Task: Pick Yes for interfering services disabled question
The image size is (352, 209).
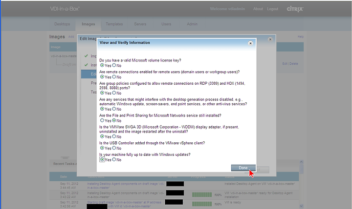Action: (x=102, y=109)
